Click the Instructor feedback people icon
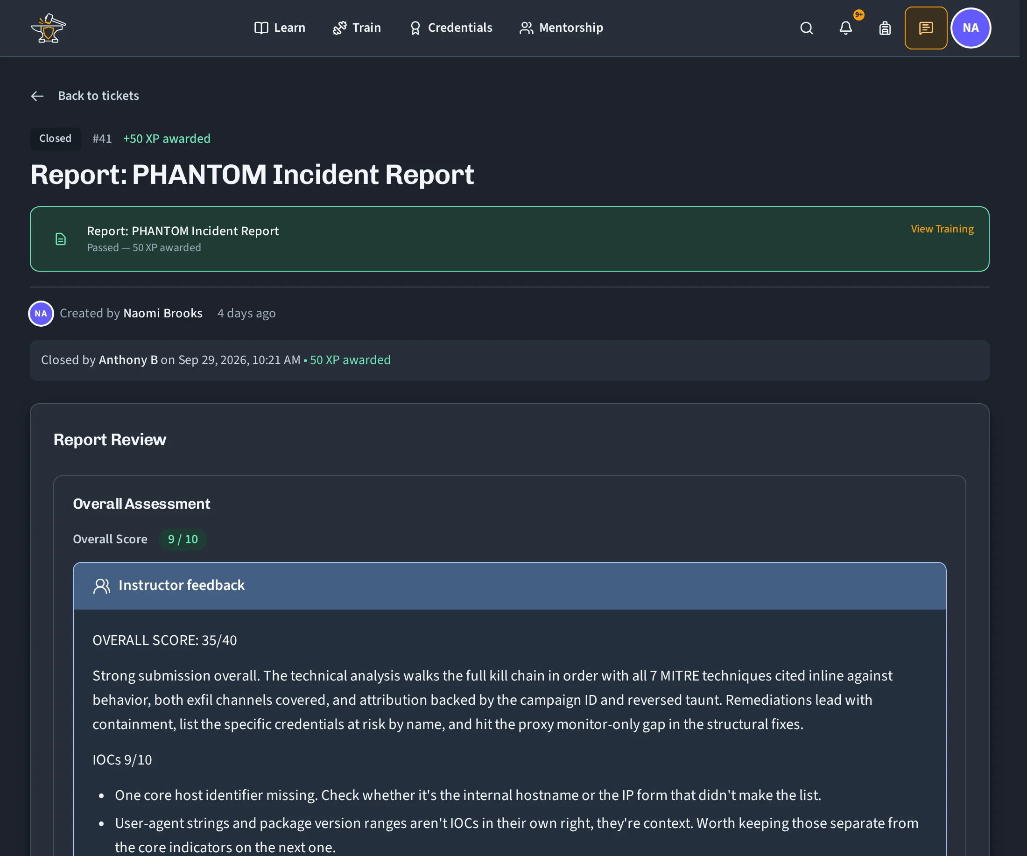 point(102,586)
